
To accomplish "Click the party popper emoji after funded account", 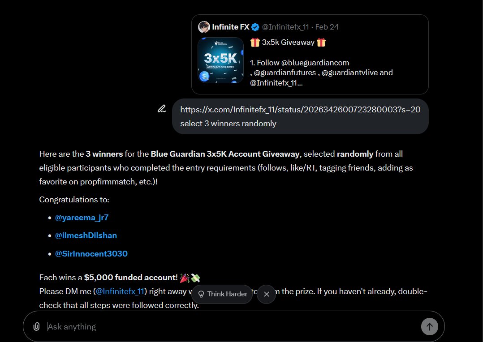I will [185, 278].
